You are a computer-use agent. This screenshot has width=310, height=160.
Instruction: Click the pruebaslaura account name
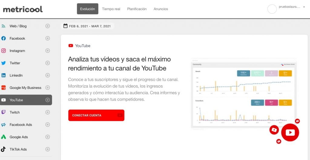[289, 7]
